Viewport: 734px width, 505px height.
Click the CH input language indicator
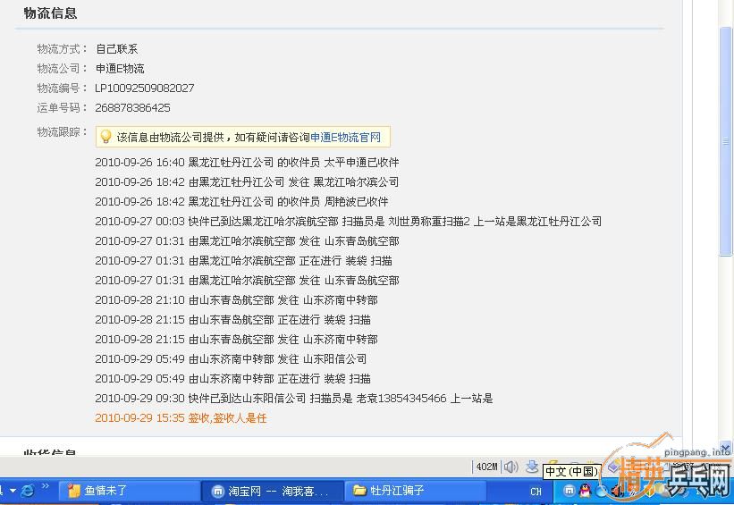[x=536, y=492]
